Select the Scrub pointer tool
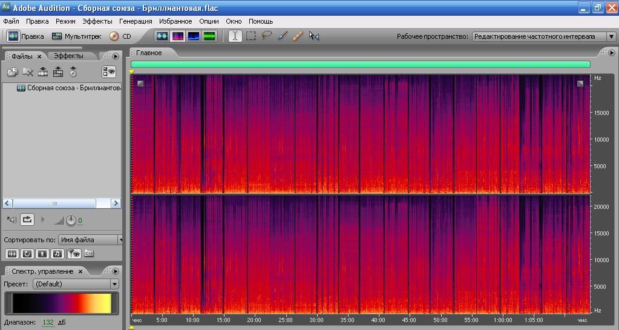Viewport: 619px width, 330px height. 314,36
